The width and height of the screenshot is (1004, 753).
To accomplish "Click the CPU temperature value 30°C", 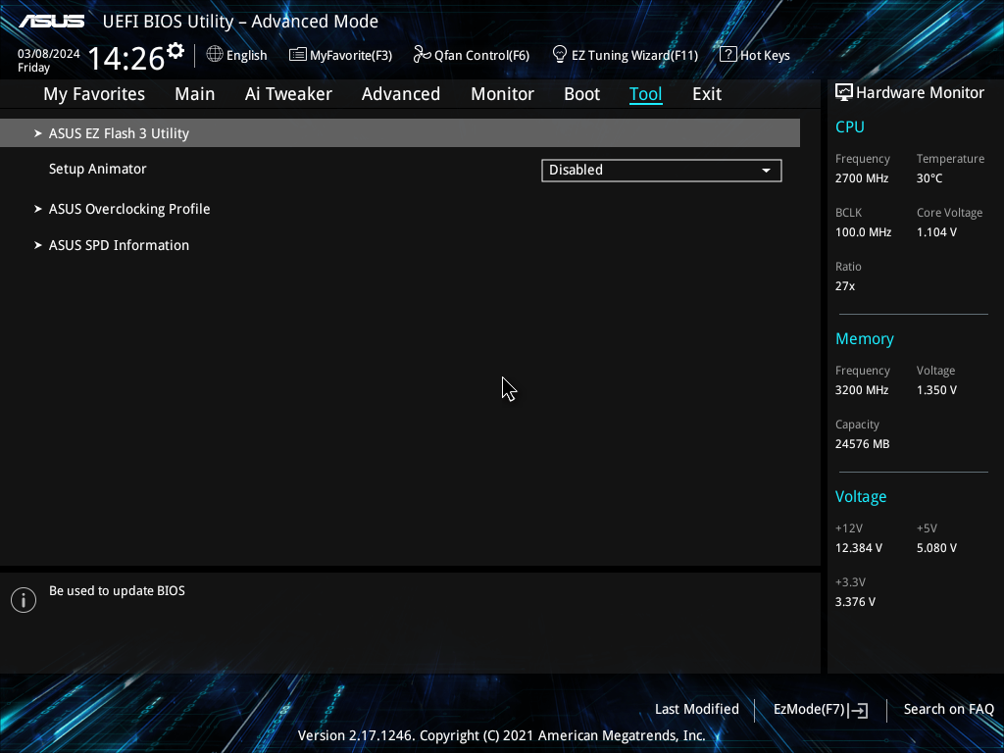I will point(929,178).
